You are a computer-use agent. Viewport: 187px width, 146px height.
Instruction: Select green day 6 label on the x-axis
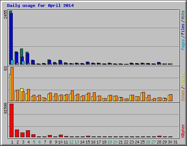39,142
